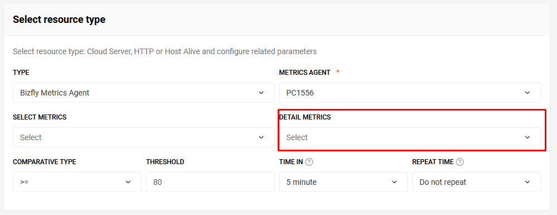Viewport: 557px width, 215px height.
Task: Open the dropdown showing 5 minute
Action: tap(343, 182)
